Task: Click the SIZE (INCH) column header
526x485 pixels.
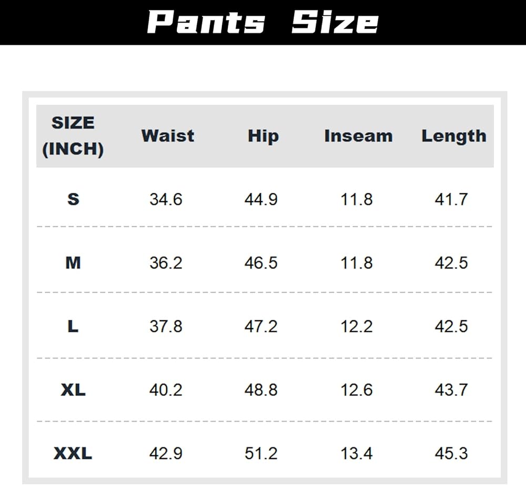Action: click(73, 136)
